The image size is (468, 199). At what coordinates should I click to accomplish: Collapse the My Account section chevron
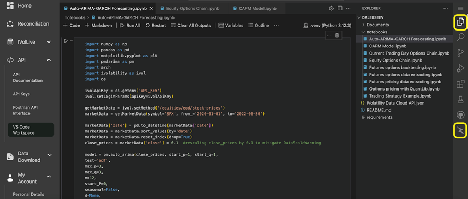[49, 176]
